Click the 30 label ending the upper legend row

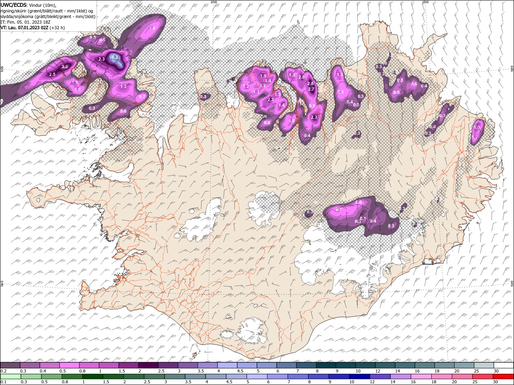[496, 371]
